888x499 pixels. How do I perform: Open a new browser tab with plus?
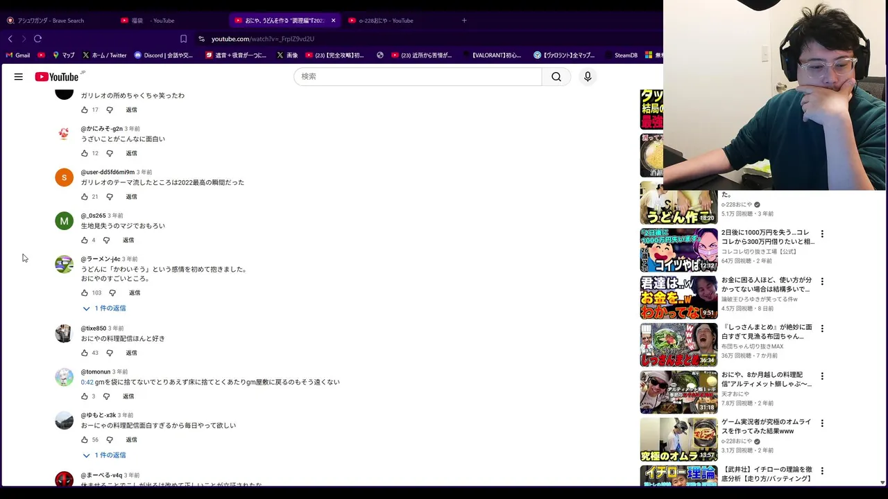click(x=464, y=20)
